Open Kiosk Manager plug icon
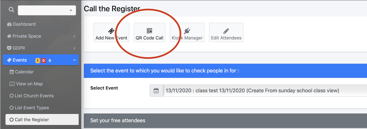 point(187,31)
